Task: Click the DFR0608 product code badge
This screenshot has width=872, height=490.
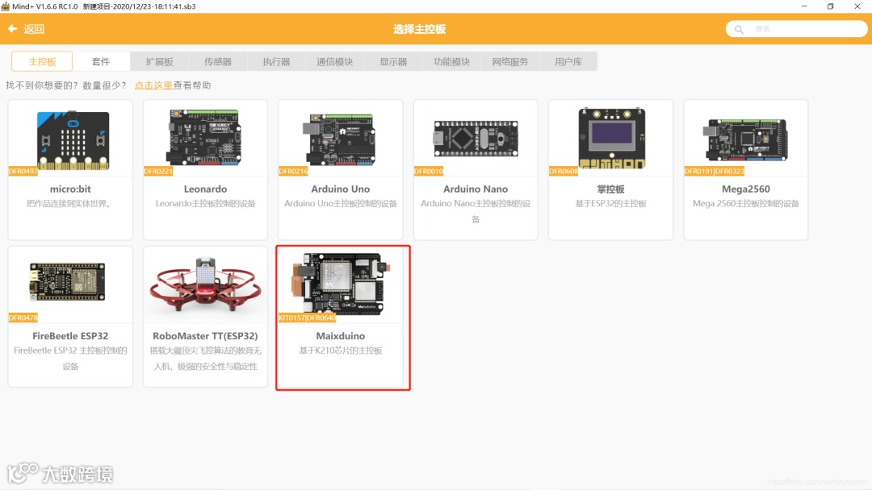Action: tap(564, 171)
